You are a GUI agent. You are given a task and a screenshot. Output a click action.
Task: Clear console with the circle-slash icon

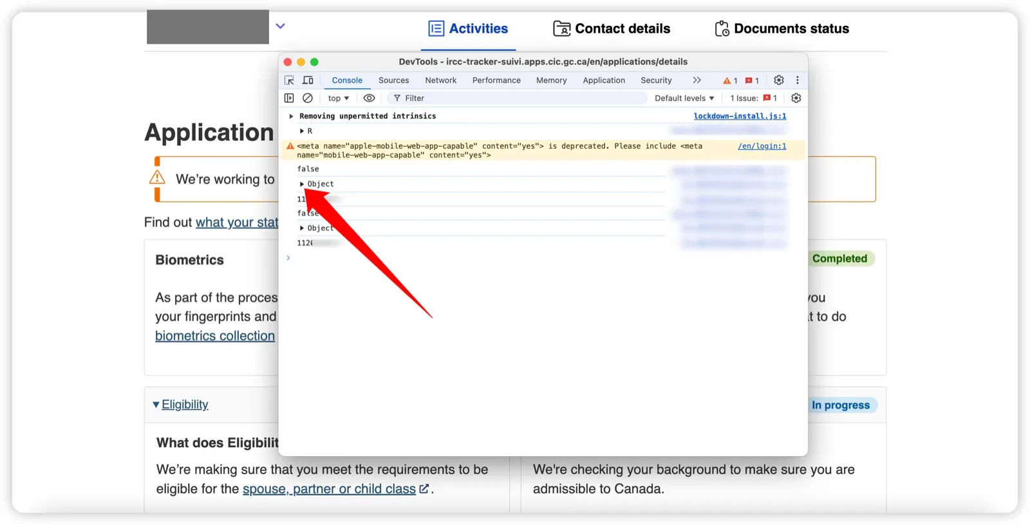[x=308, y=98]
